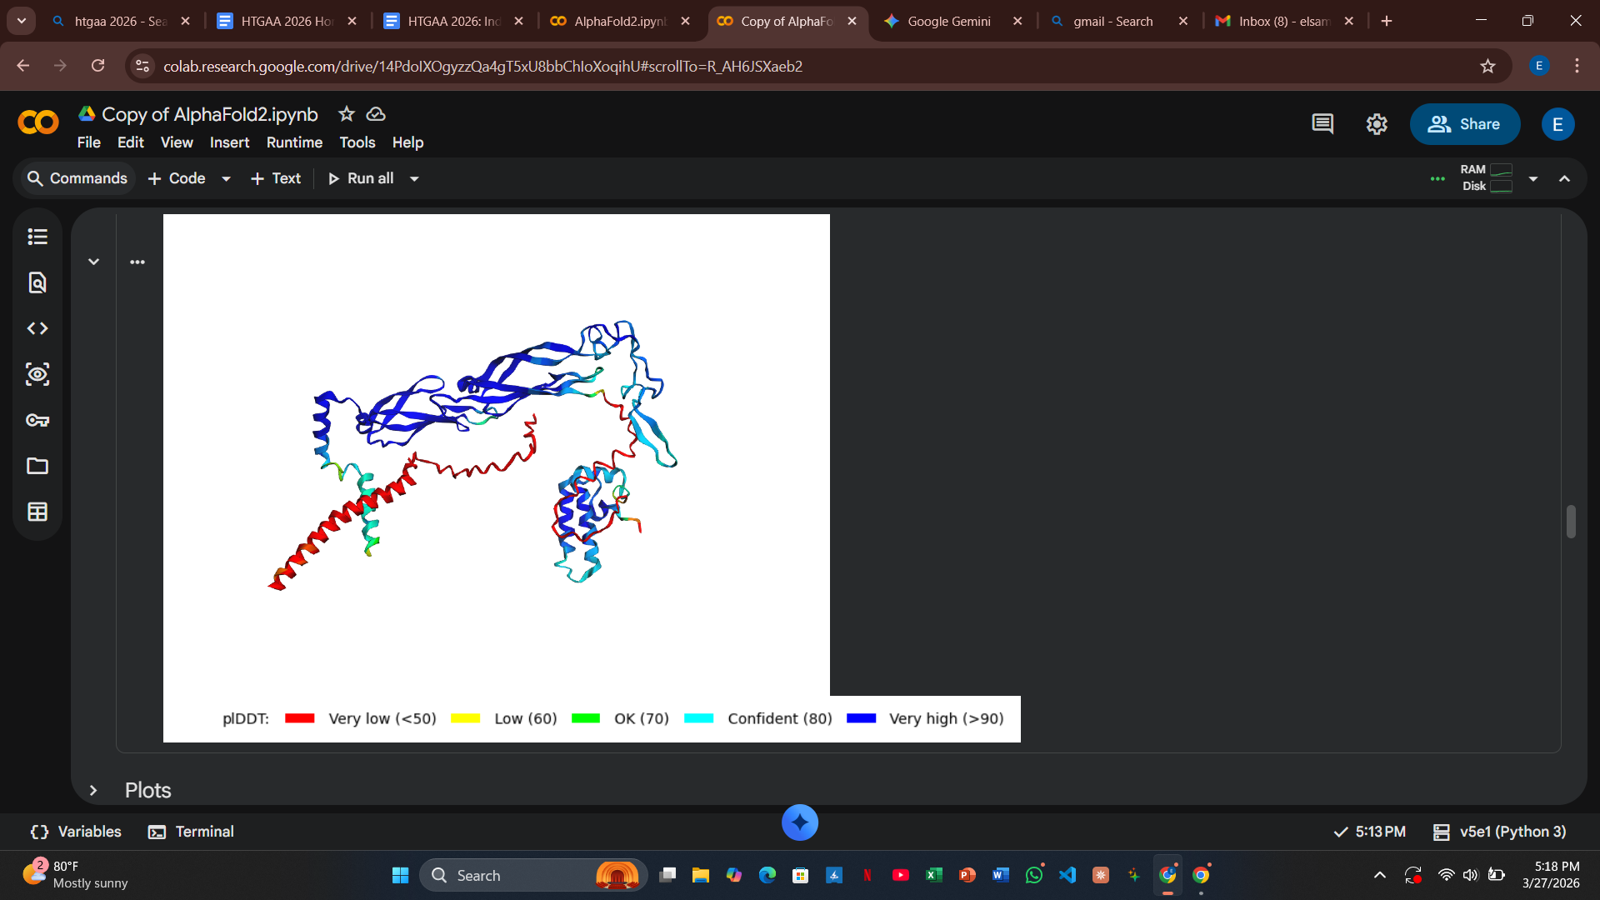Image resolution: width=1600 pixels, height=900 pixels.
Task: Click the notebook vertical scrollbar thumb
Action: [x=1571, y=522]
